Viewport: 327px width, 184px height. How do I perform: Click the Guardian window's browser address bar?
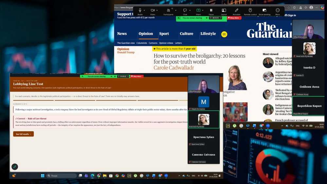[124, 8]
